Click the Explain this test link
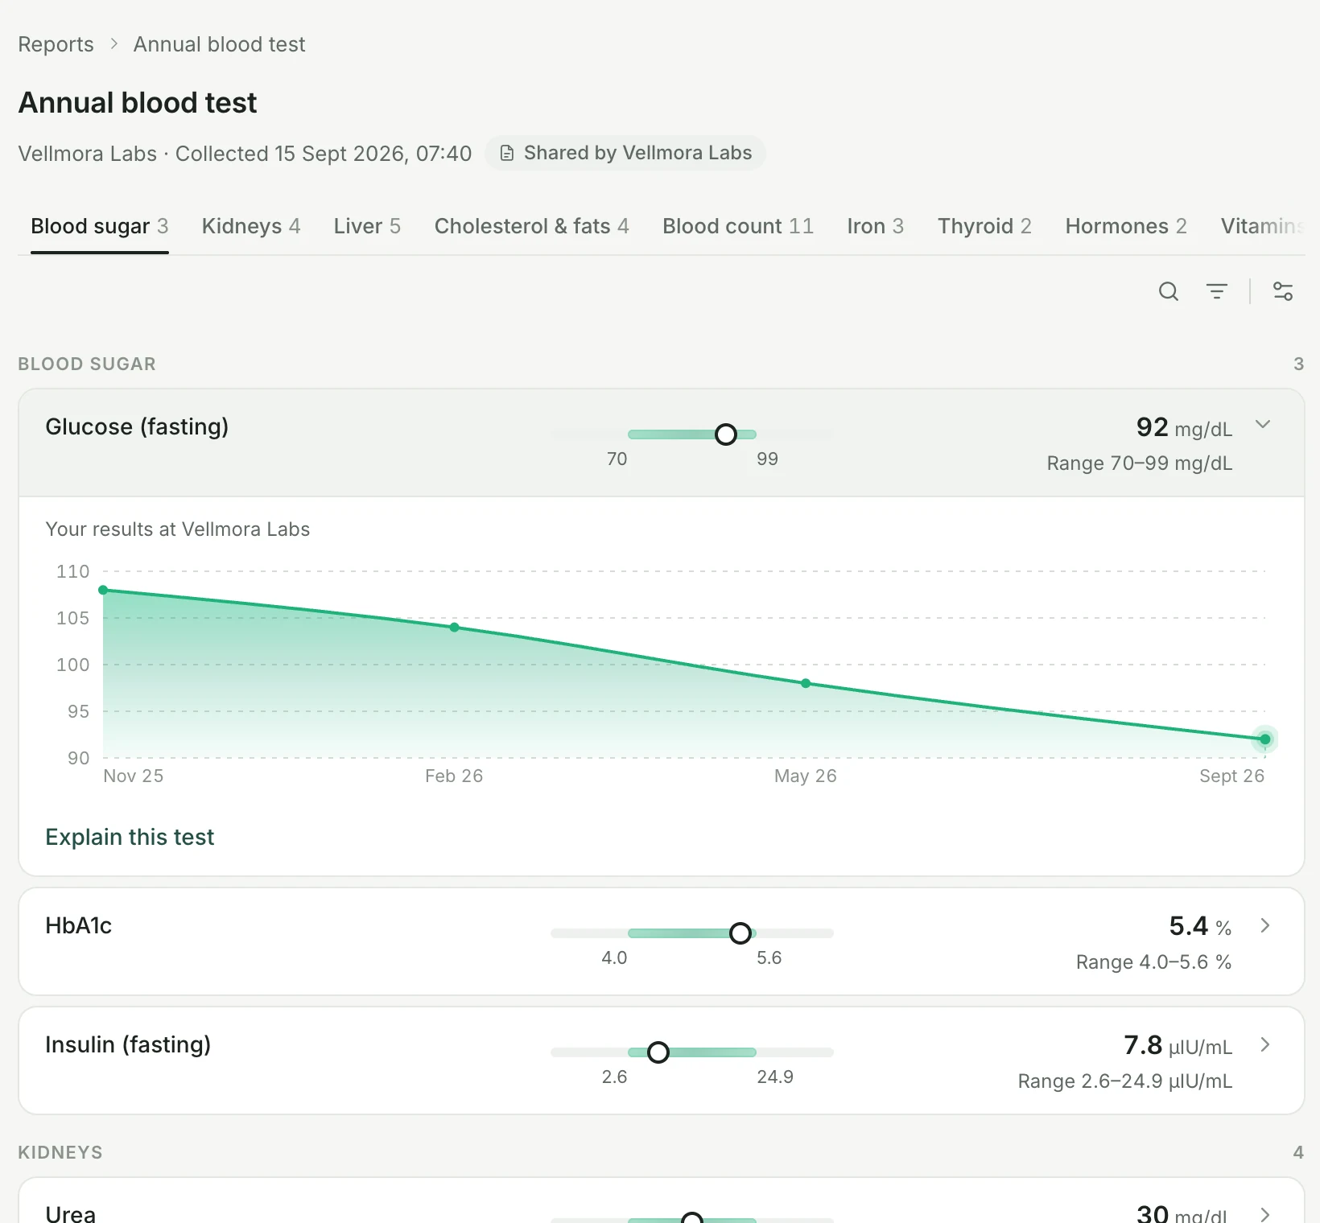 pos(130,837)
